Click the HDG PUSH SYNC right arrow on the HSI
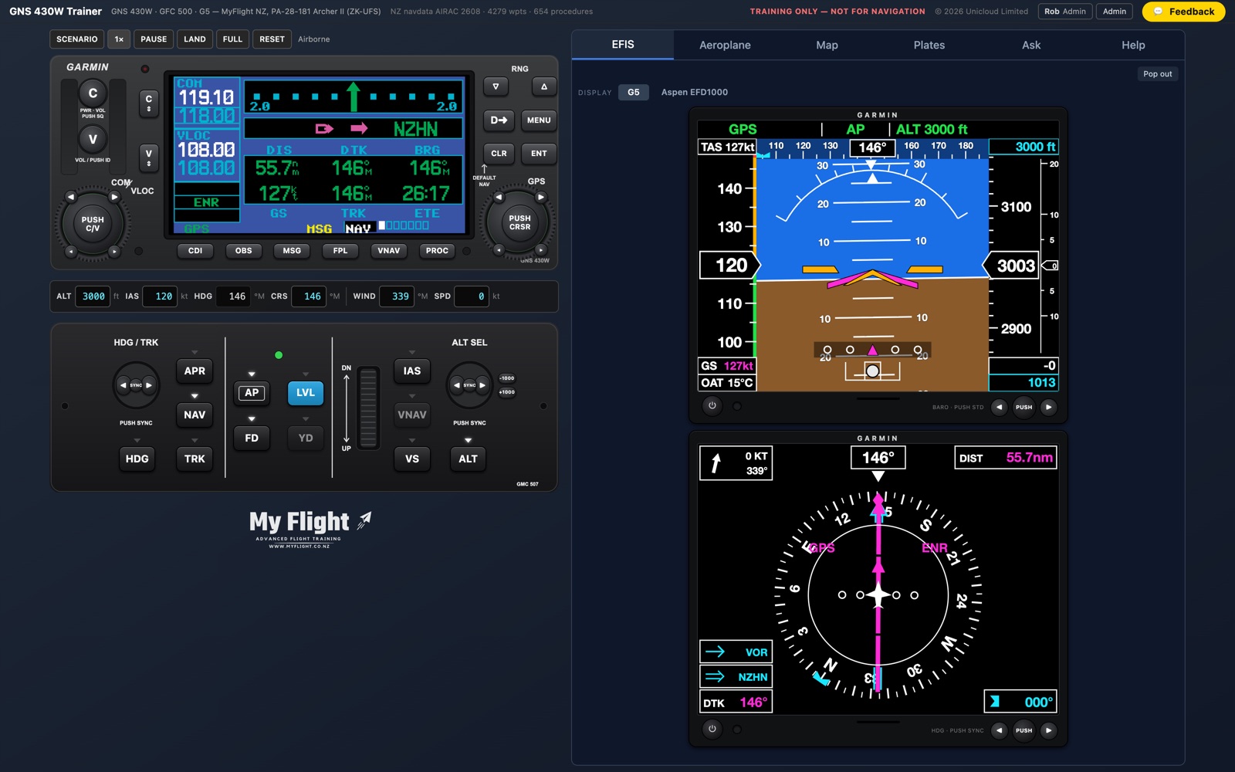 tap(1048, 730)
